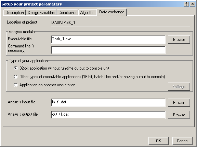The height and width of the screenshot is (147, 197).
Task: Select 32-bit application without console output
Action: coord(16,68)
